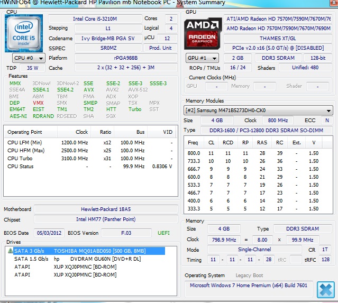The width and height of the screenshot is (338, 303).
Task: Click the rPGA988B platform field
Action: [x=126, y=58]
